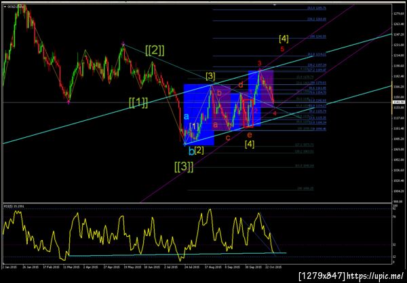Click the '22 Oct 2015' date label
Screen dimensions: 407x283
pos(273,267)
